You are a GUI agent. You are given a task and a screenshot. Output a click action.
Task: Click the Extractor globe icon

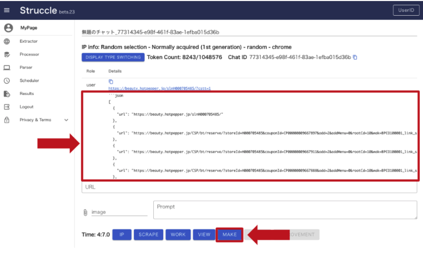click(7, 41)
